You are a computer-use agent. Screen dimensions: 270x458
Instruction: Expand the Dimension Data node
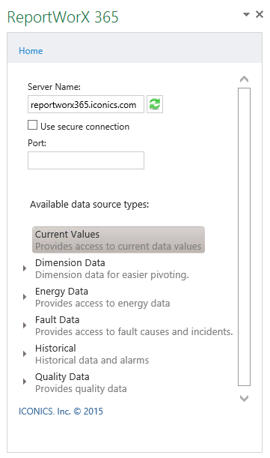point(25,268)
